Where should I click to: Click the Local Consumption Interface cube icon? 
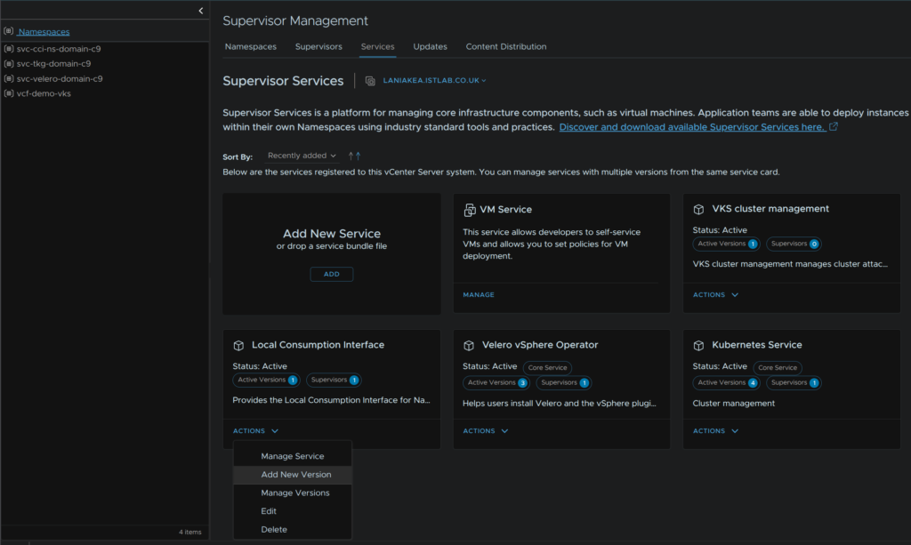click(x=238, y=345)
